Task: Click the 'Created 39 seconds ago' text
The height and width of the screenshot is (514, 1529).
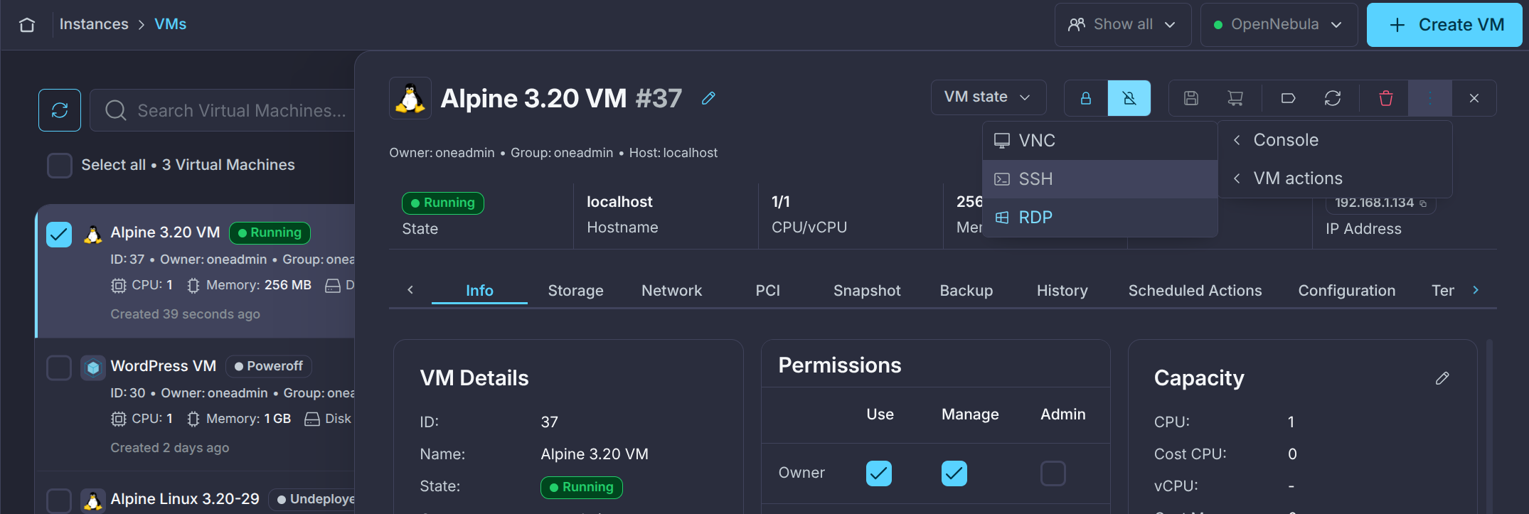Action: 185,314
